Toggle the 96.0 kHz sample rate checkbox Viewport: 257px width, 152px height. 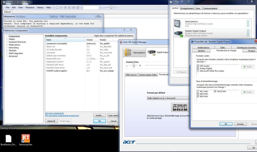coord(198,96)
